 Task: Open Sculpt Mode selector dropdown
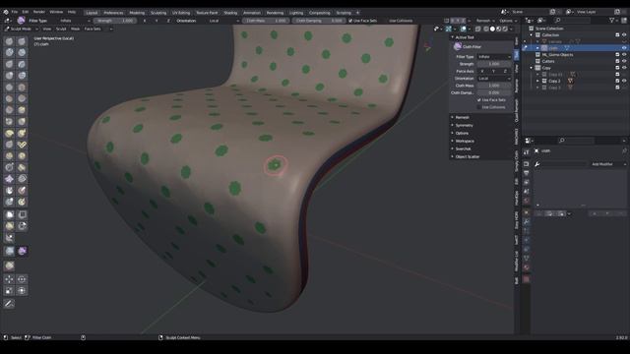21,29
